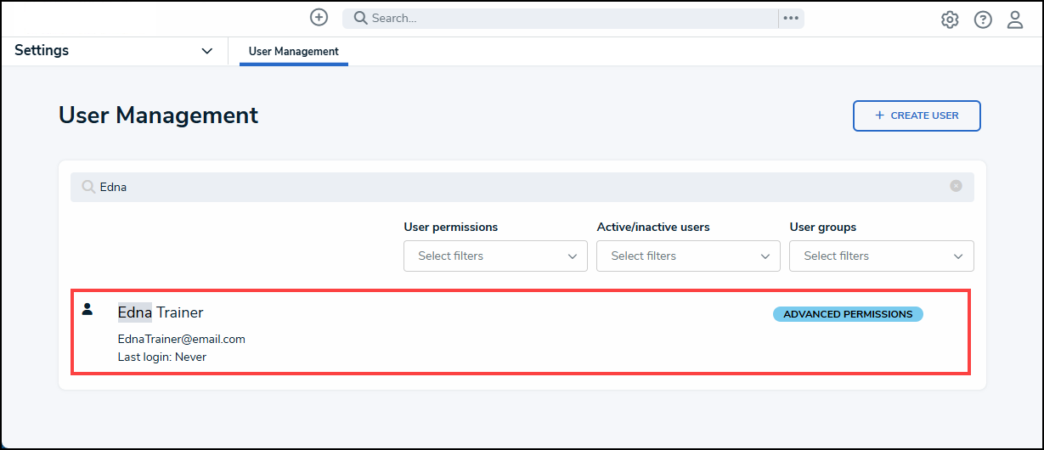Click the user search field containing Edna

(x=522, y=187)
